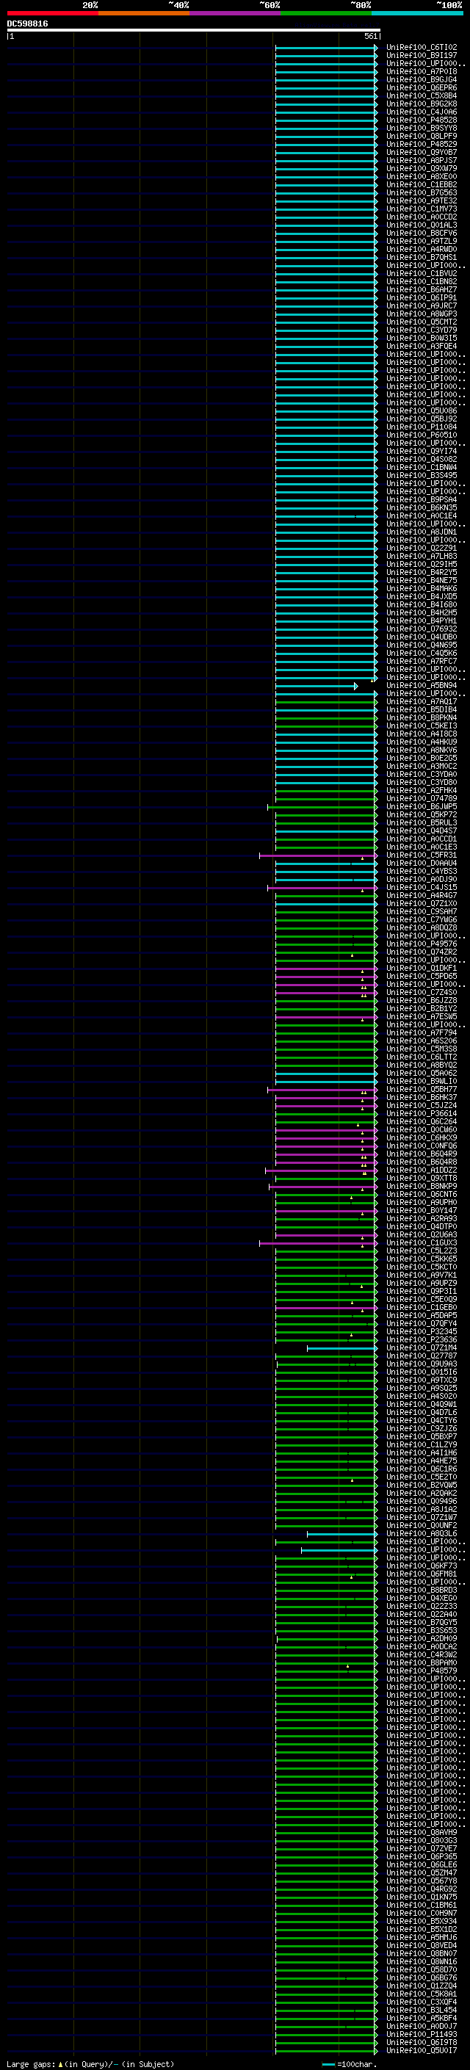Click the purple ~60% legend color segment
Viewport: 470px width, 2070px height.
tap(236, 13)
